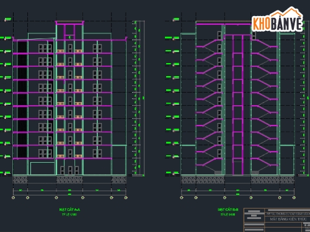The width and height of the screenshot is (310, 232).
Task: Select leftmost grid axis bubble under section B-B
Action: click(x=182, y=197)
